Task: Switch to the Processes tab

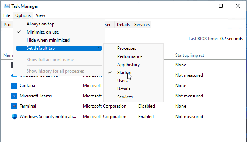Action: (x=7, y=25)
